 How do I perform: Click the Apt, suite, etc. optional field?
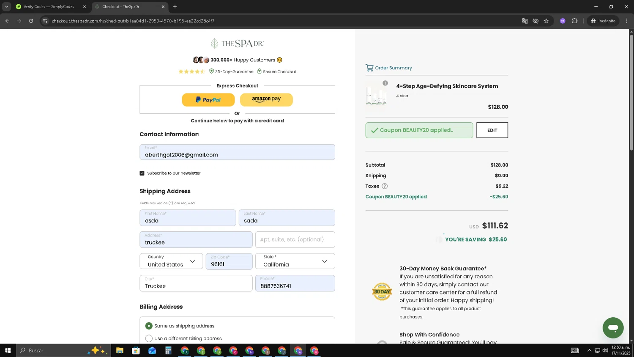pos(295,240)
